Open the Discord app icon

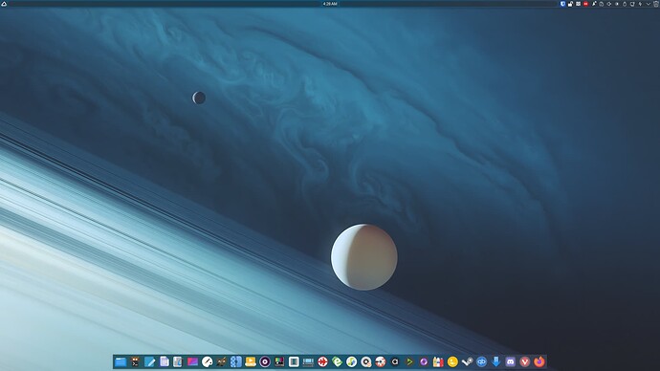(510, 361)
